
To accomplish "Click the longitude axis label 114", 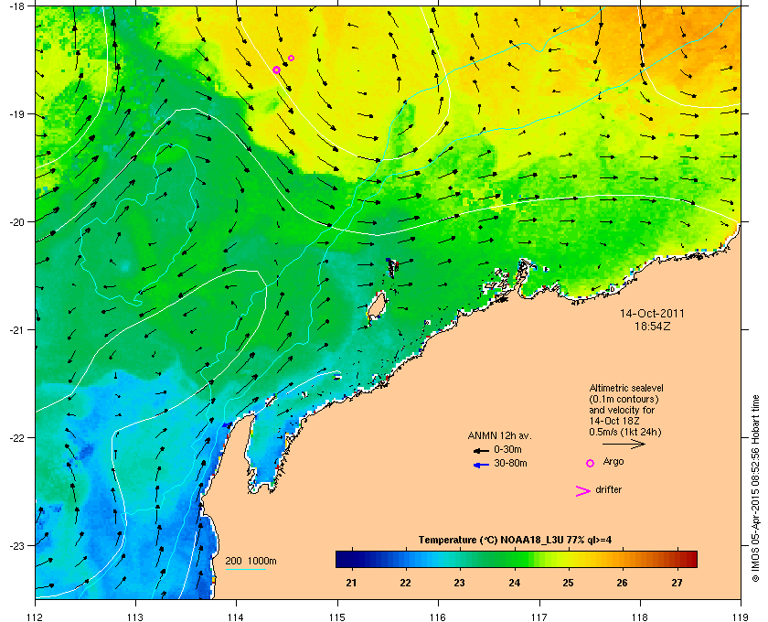I will (x=236, y=617).
